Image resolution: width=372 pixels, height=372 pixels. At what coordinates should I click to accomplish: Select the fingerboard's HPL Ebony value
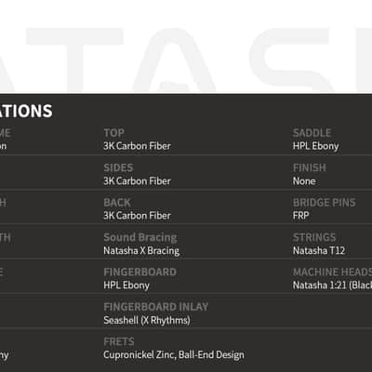point(126,286)
